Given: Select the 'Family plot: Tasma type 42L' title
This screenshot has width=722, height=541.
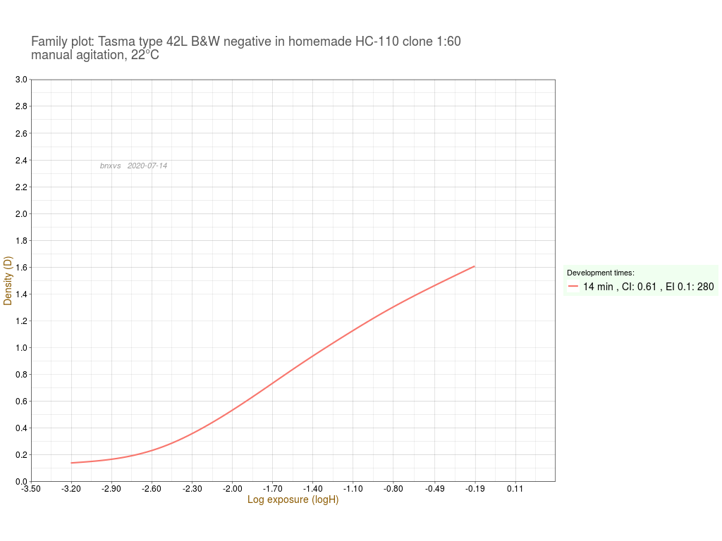Looking at the screenshot, I should pos(245,42).
